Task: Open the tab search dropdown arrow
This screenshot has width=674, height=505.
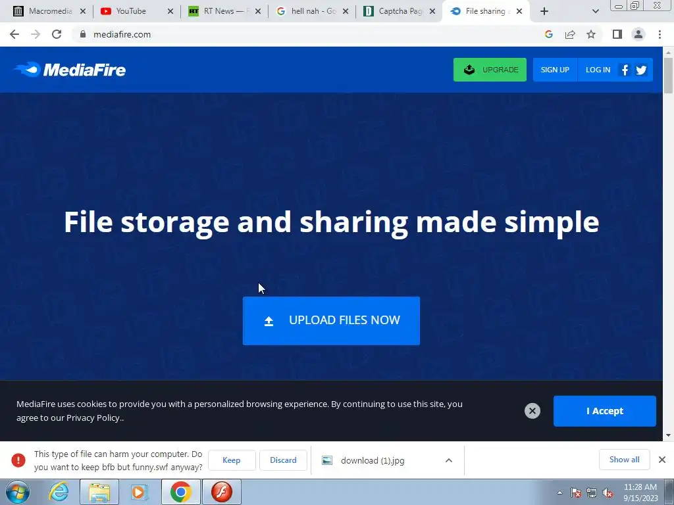Action: click(x=595, y=11)
